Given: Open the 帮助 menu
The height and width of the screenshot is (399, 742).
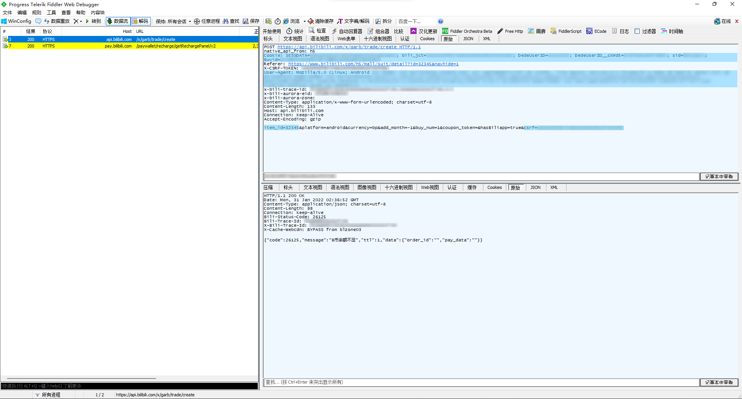Looking at the screenshot, I should click(x=81, y=12).
